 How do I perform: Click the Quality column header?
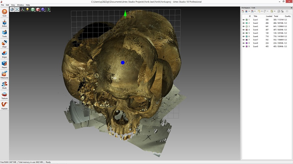287,16
